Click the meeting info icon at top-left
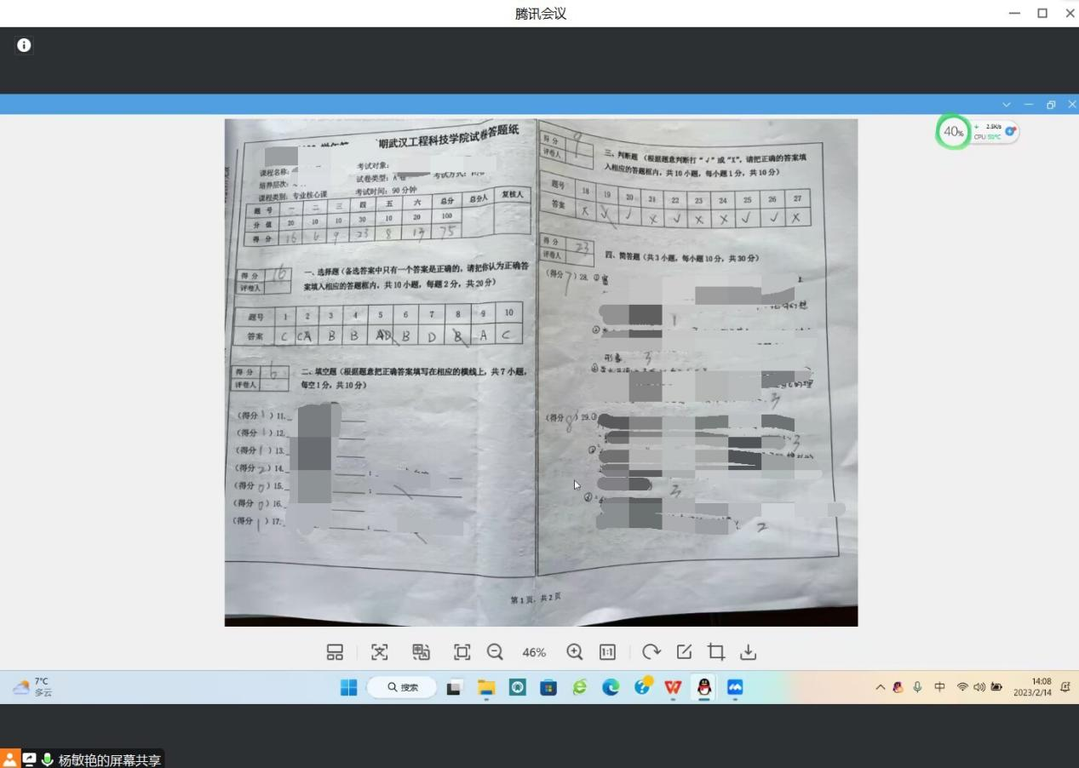Screen dimensions: 1079x768 coord(24,45)
